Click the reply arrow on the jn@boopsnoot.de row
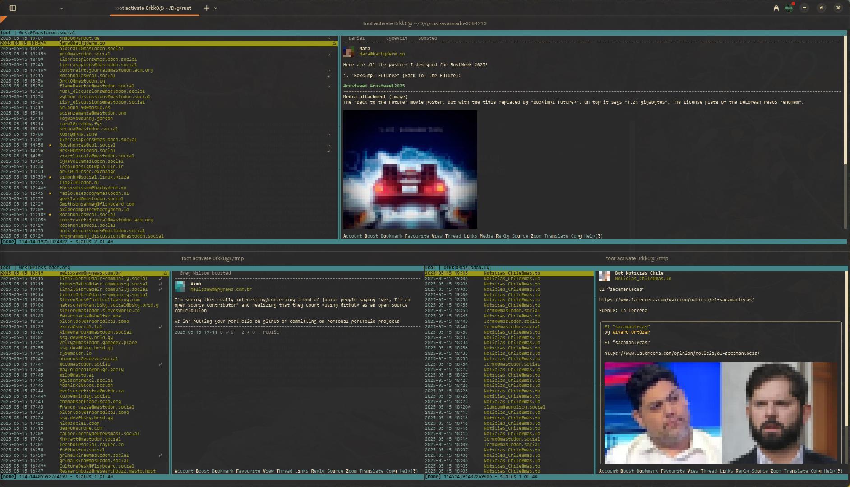Screen dimensions: 850x487 point(328,38)
